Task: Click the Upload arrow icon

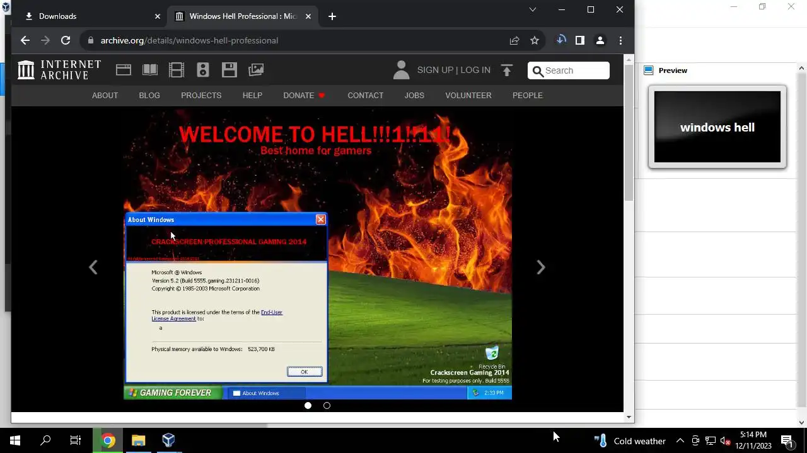Action: (507, 70)
